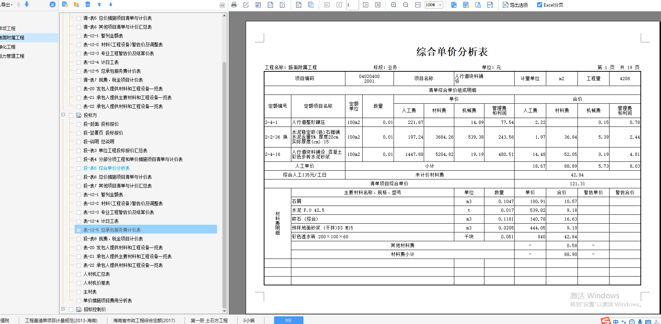Open the 导出 dropdown menu
Screen dimensions: 661x324
(6, 5)
